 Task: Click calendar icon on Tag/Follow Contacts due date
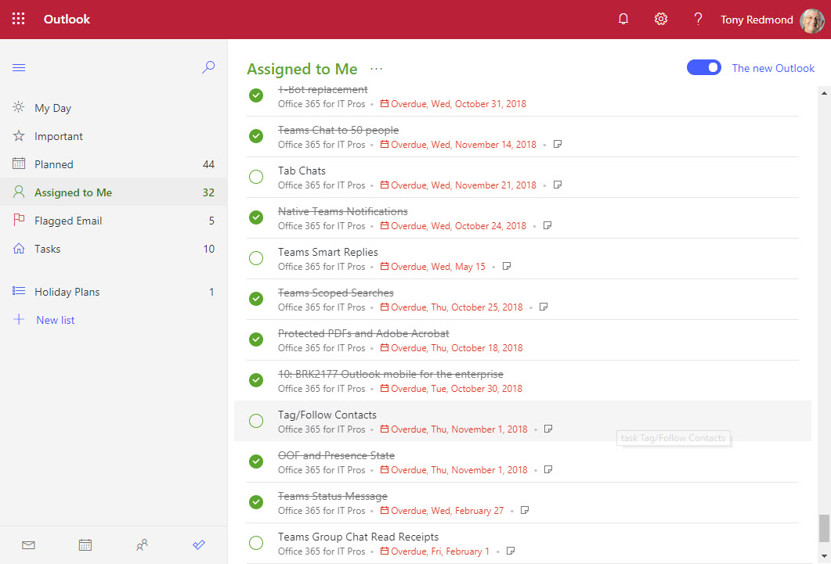pos(385,429)
